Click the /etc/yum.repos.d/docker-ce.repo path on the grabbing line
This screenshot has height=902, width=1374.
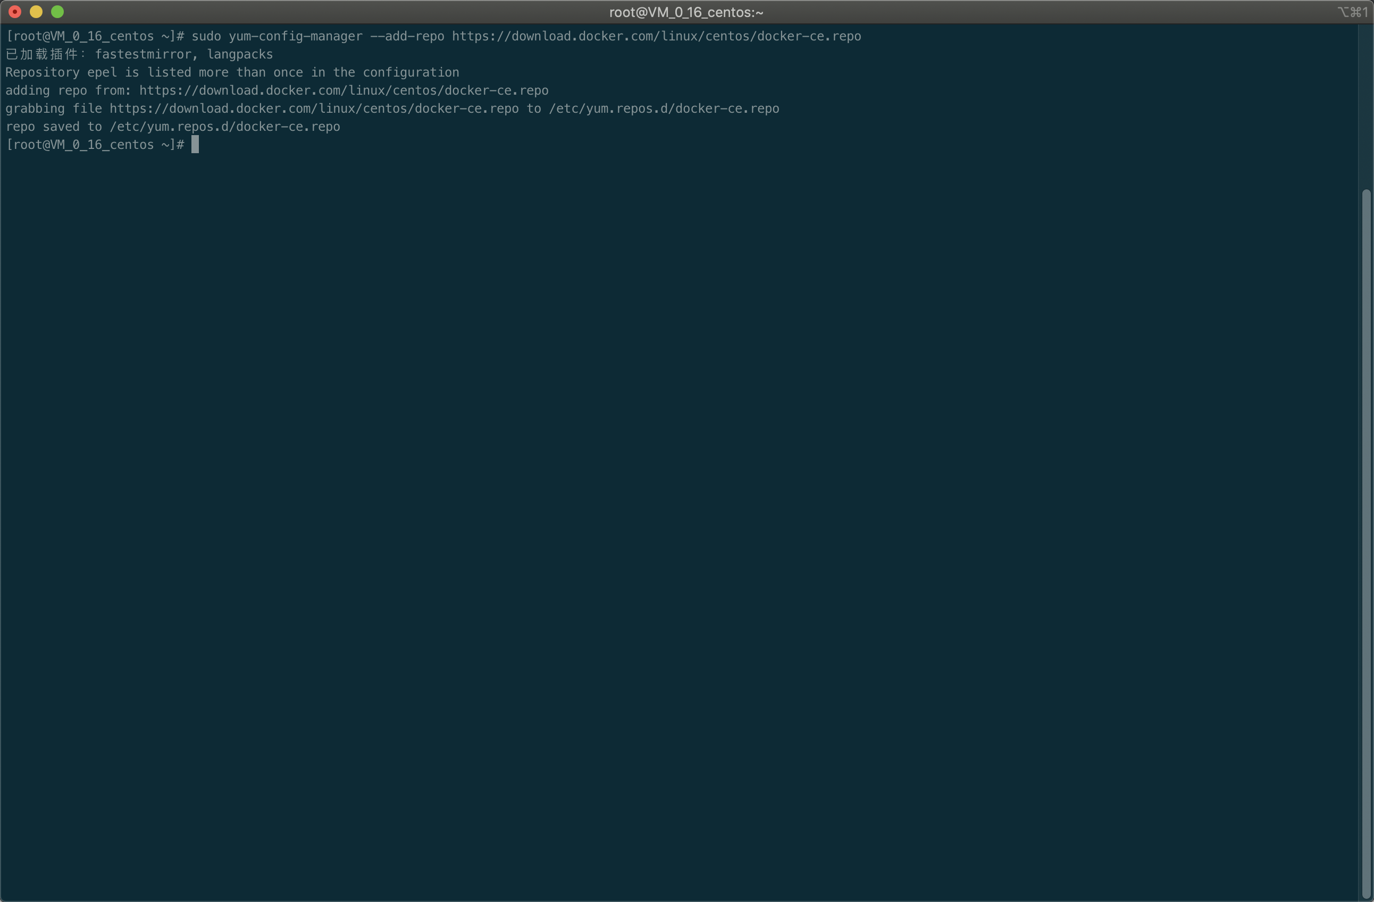pos(664,108)
